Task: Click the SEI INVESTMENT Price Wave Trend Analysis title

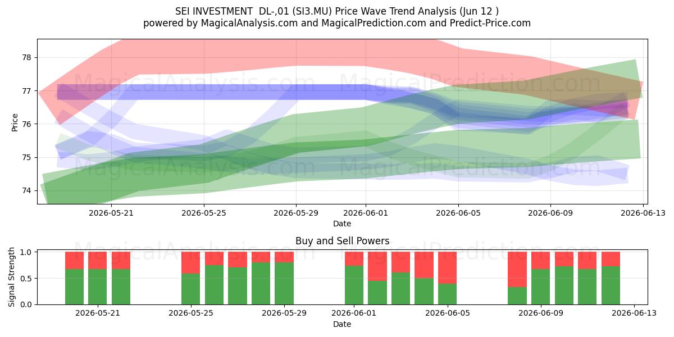Action: (337, 11)
